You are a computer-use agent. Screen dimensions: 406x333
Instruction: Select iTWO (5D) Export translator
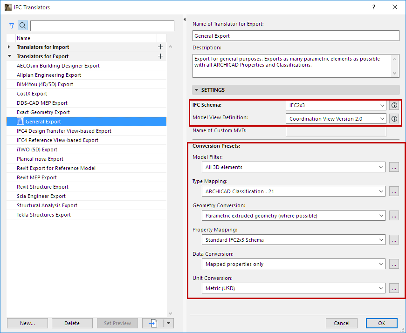tap(86, 150)
